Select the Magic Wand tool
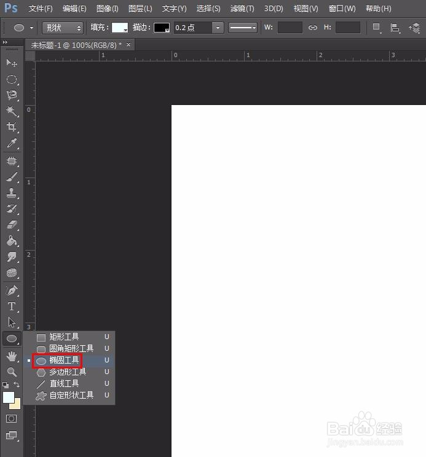This screenshot has height=457, width=426. pos(12,111)
